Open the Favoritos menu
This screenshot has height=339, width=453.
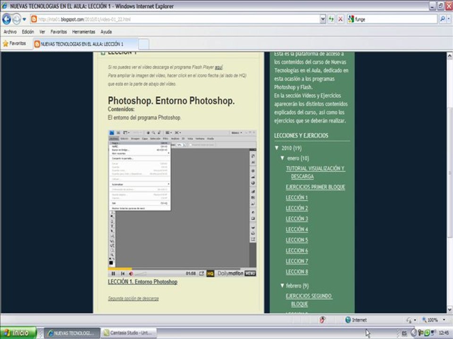59,32
